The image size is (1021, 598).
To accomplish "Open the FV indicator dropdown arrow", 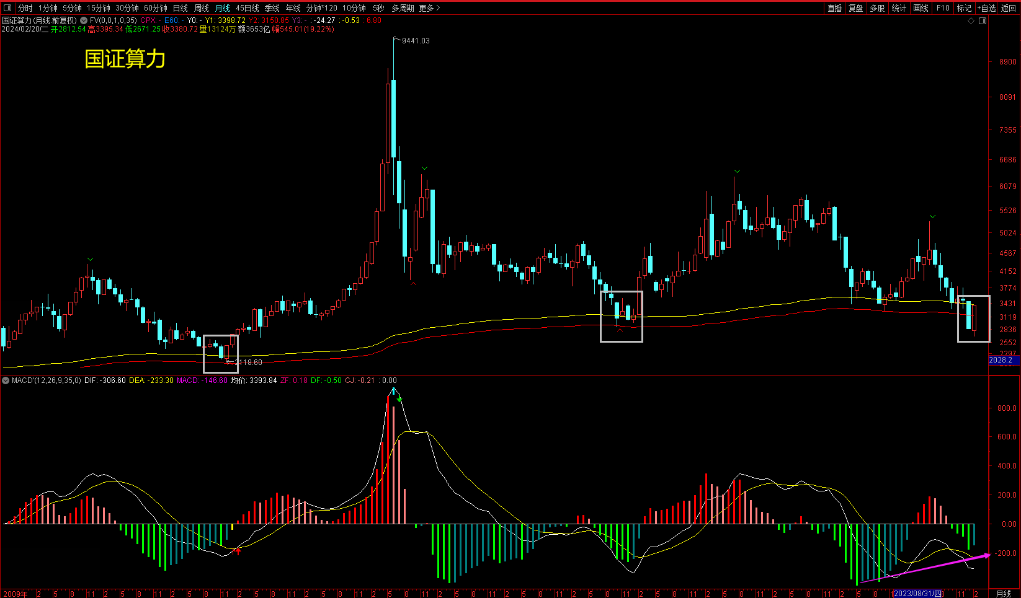I will click(x=84, y=20).
